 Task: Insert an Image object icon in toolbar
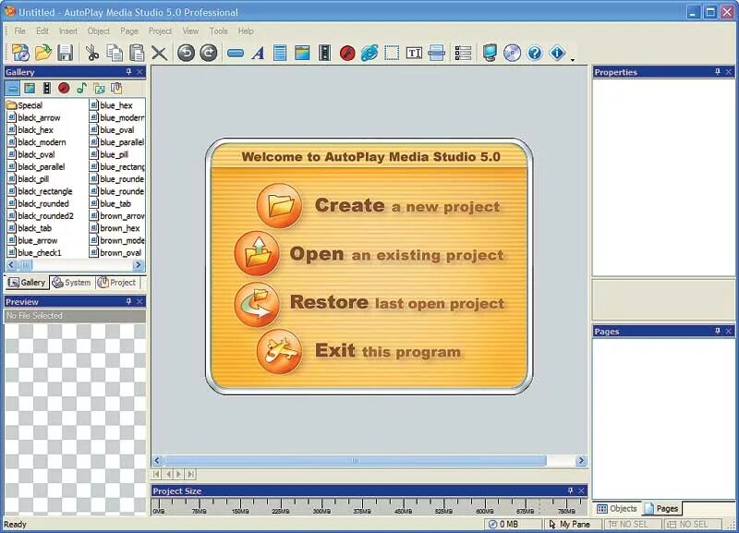[x=302, y=53]
